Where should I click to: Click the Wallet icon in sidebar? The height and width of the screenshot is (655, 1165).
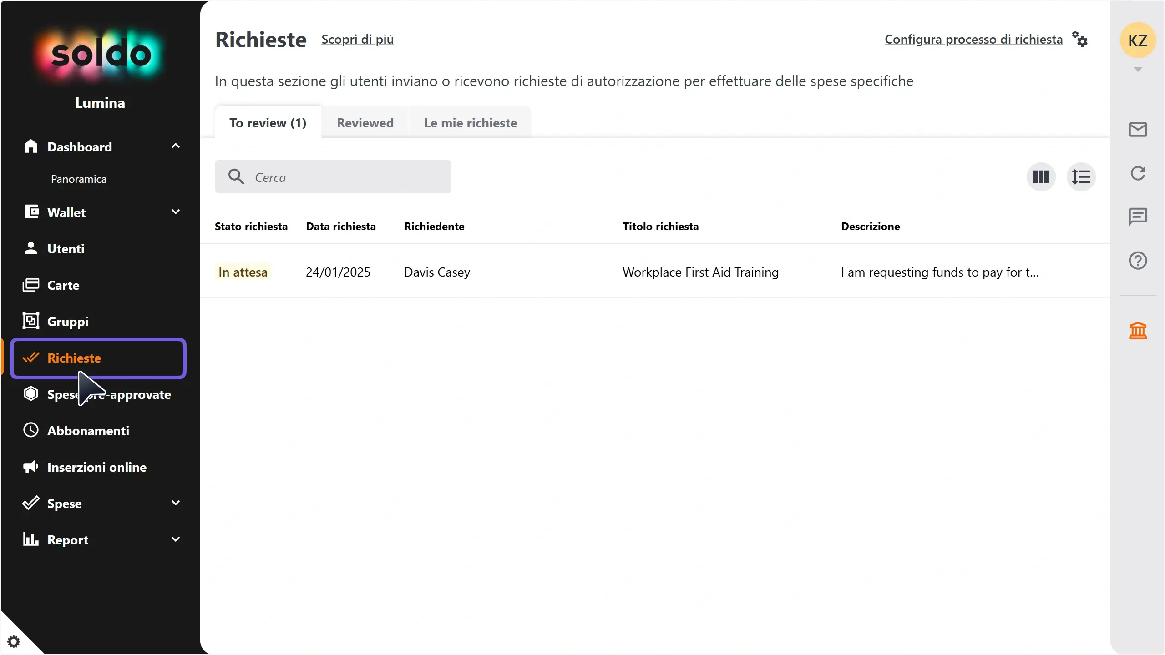31,212
